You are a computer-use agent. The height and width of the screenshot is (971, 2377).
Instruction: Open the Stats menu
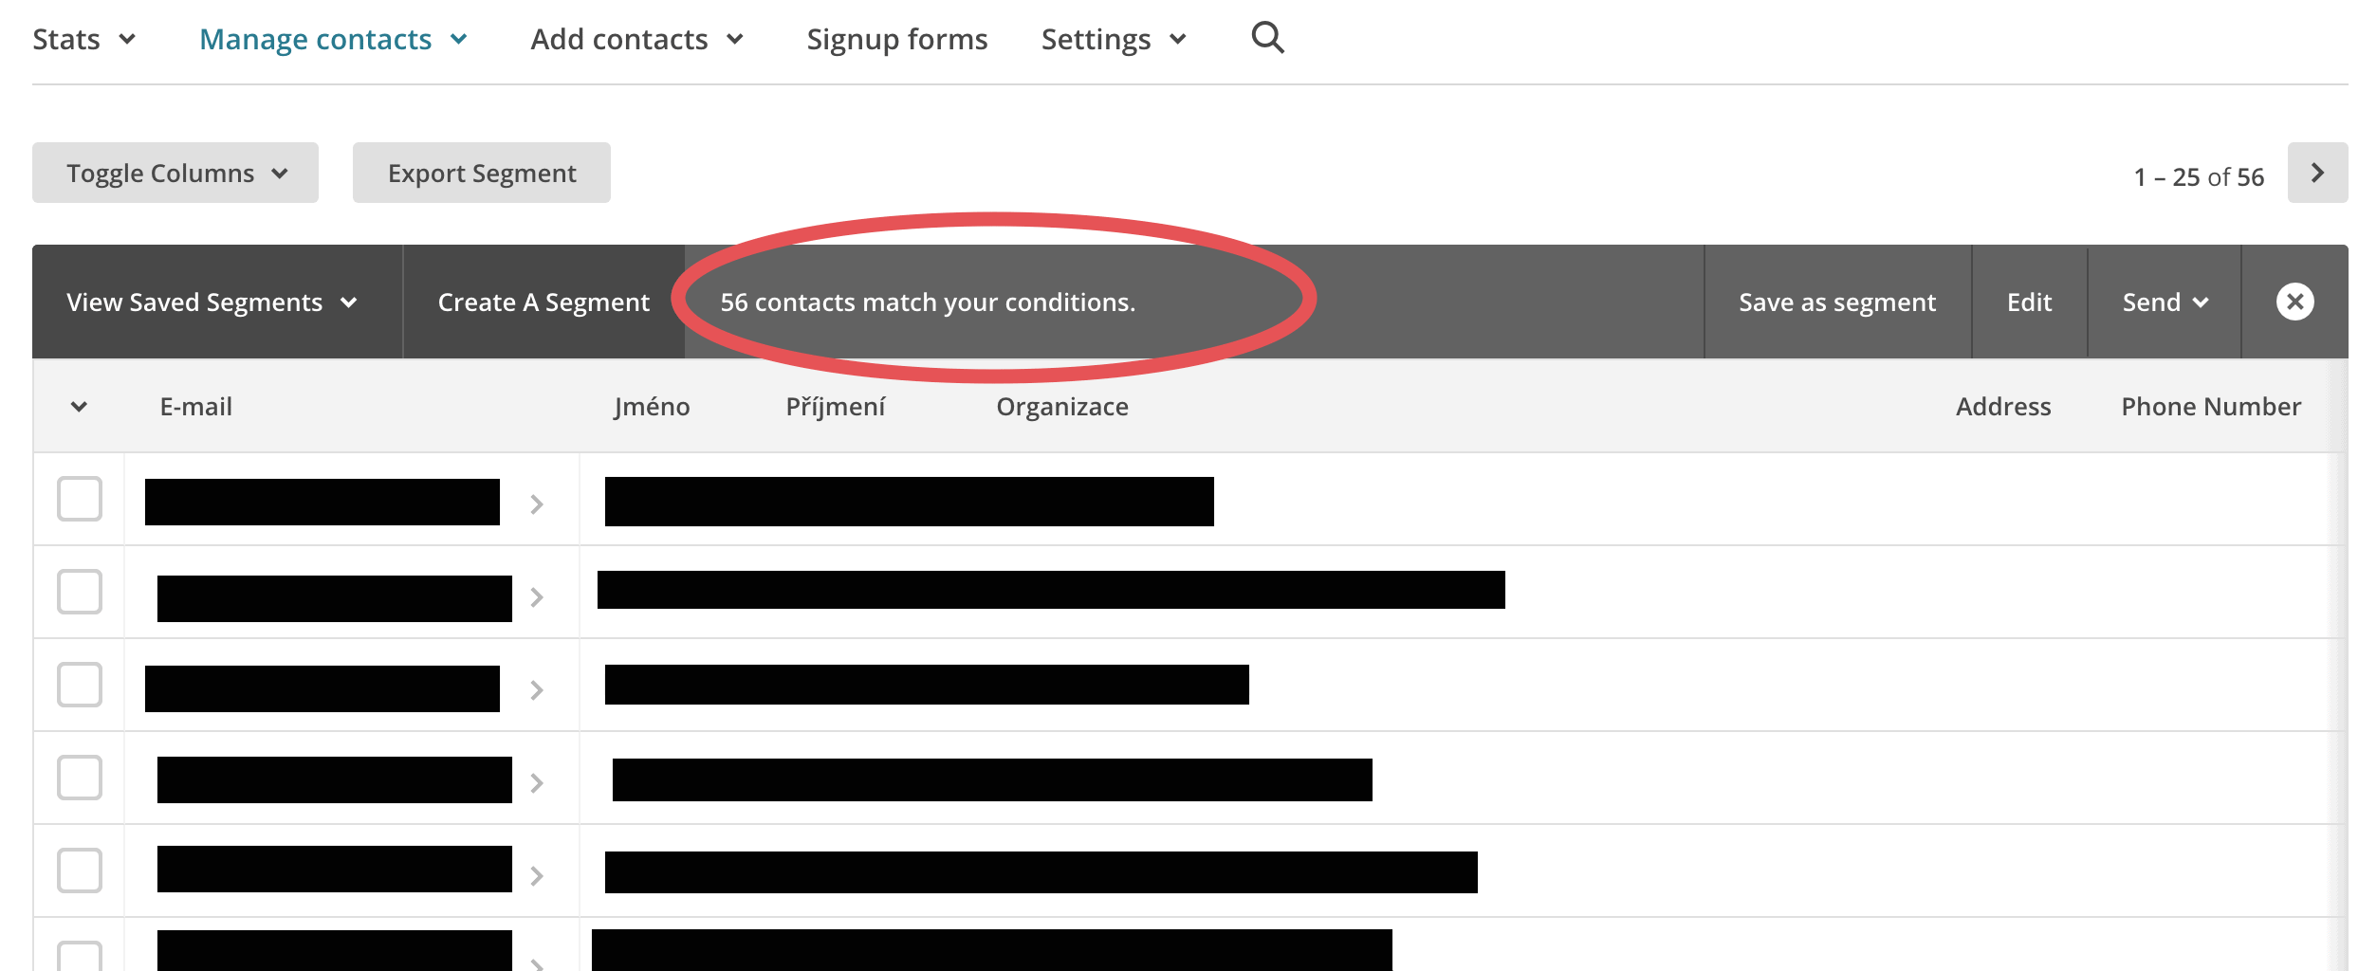pos(83,39)
